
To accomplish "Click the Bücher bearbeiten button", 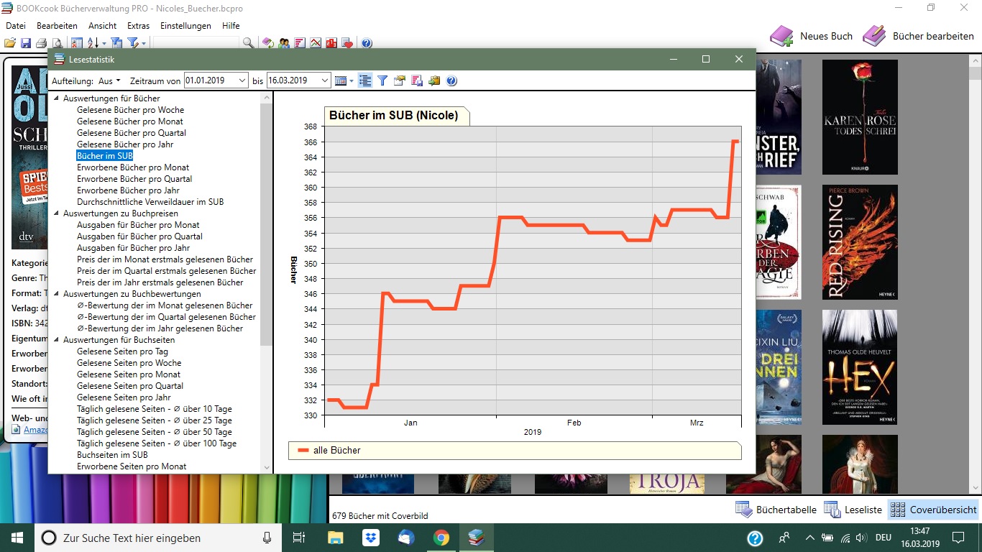I will pos(919,36).
